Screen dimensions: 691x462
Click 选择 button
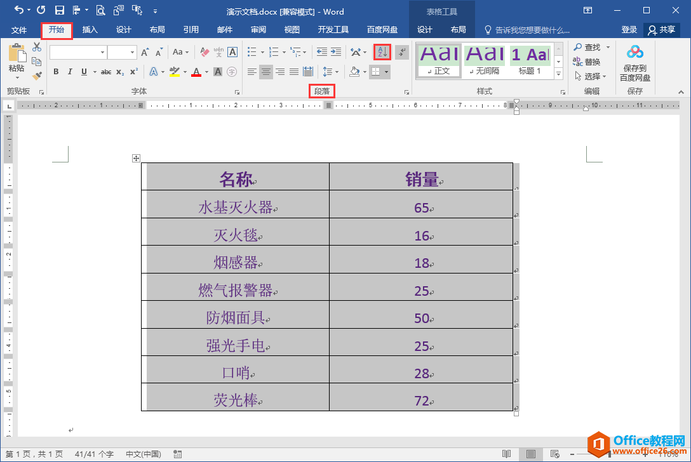(x=591, y=76)
